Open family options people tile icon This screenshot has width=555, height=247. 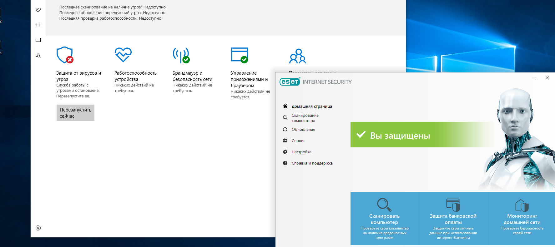[298, 56]
